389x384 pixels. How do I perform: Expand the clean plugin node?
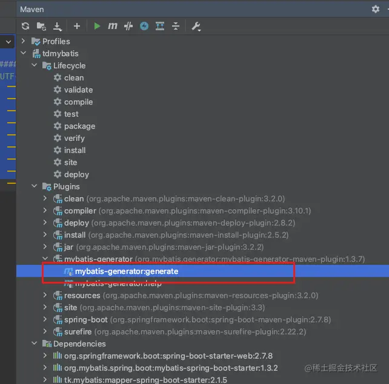pyautogui.click(x=45, y=198)
